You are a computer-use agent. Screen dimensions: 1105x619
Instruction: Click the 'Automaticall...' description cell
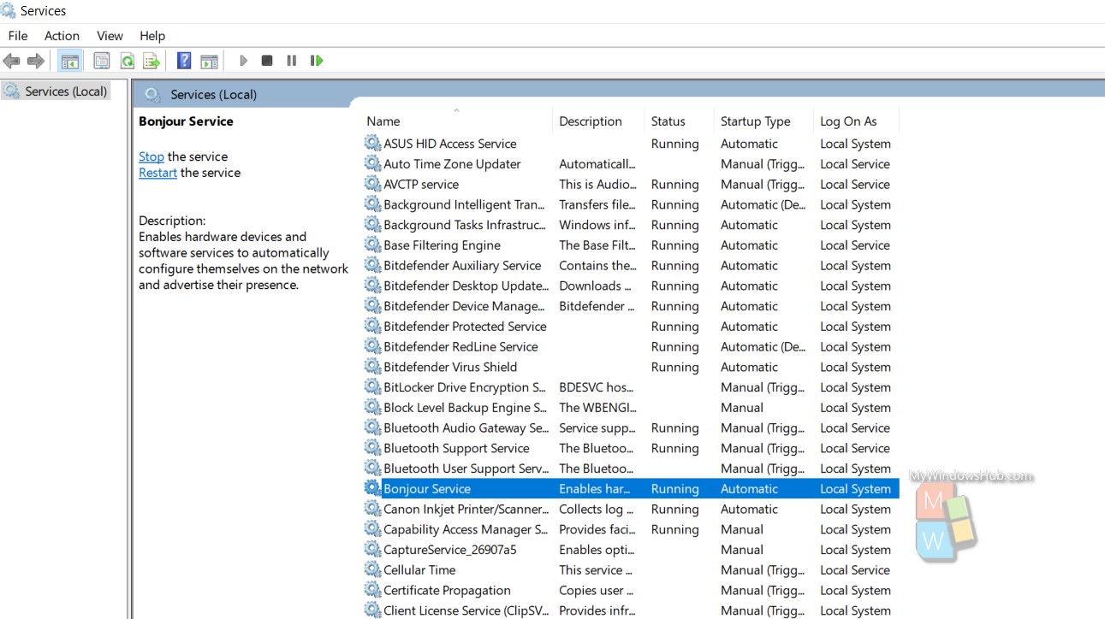click(x=597, y=164)
